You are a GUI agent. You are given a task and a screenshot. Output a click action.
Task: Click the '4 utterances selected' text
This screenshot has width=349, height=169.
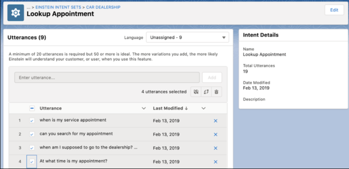[x=164, y=92]
